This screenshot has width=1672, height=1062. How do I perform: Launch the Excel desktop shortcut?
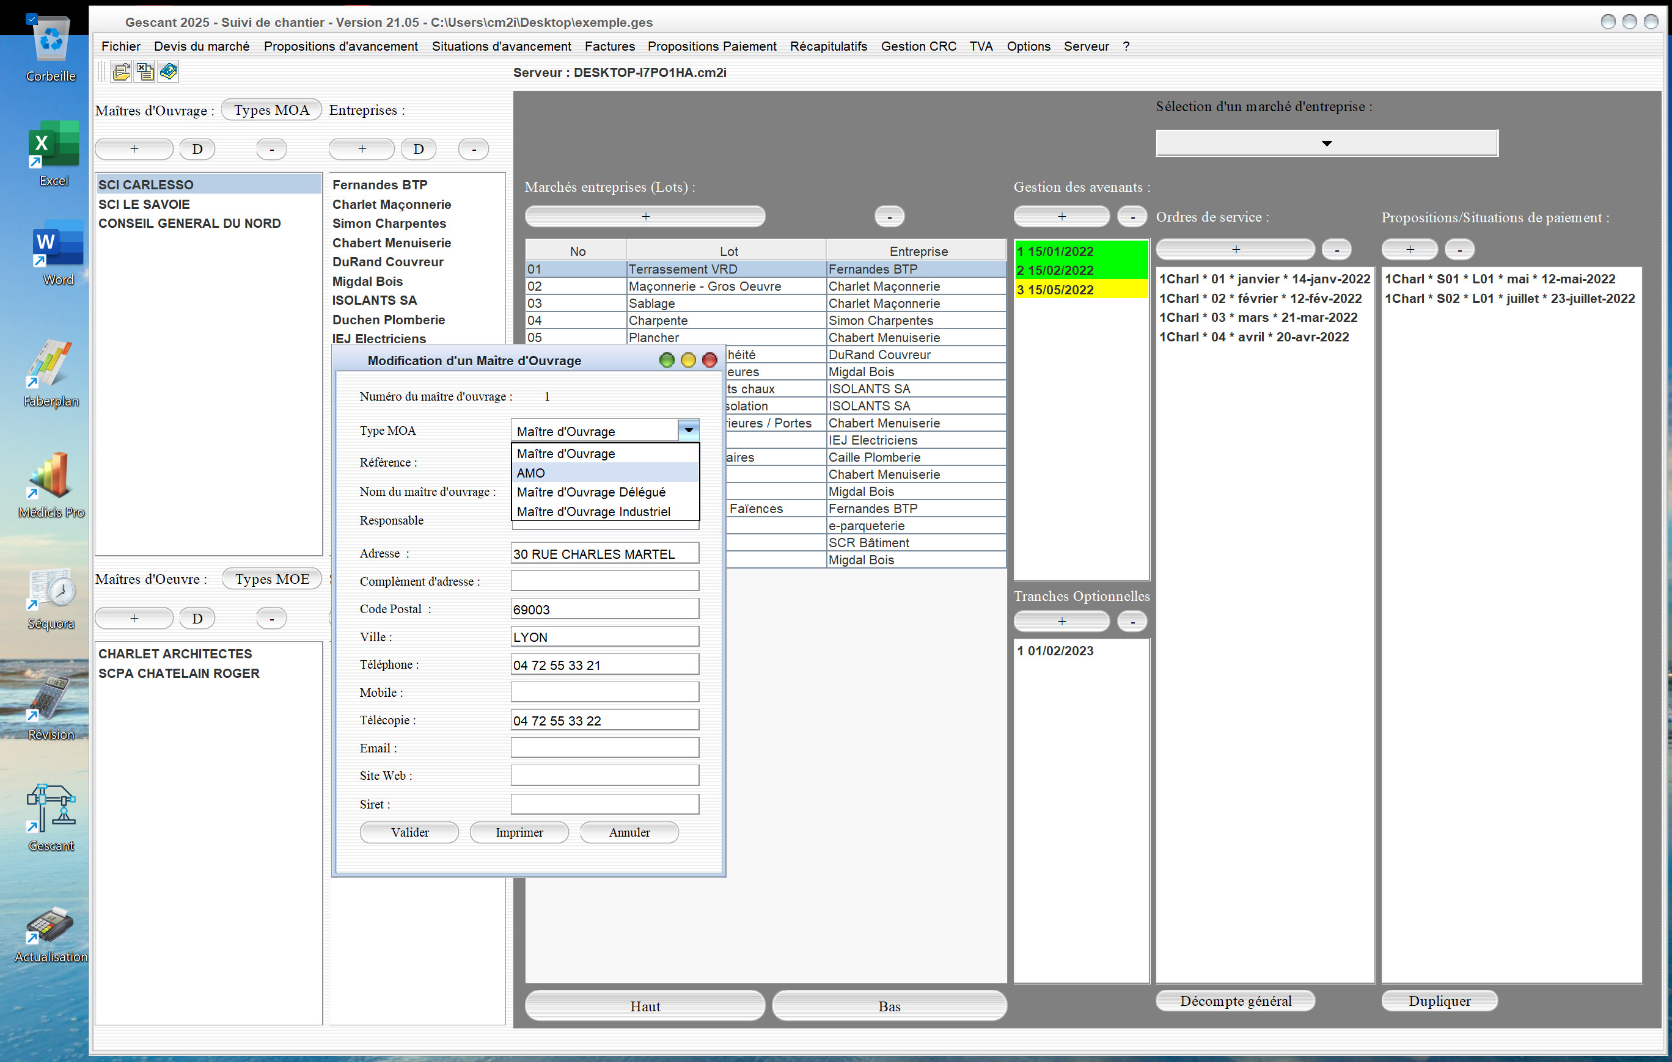coord(53,153)
